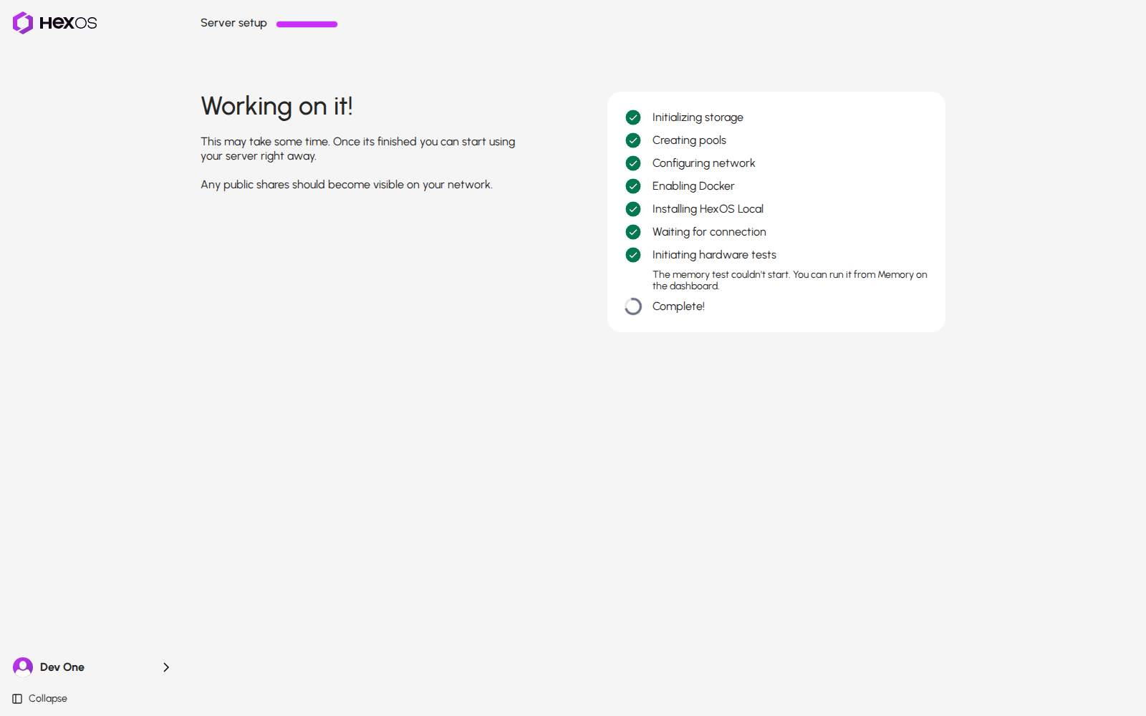Viewport: 1146px width, 716px height.
Task: Click the Waiting for connection checkmark icon
Action: pyautogui.click(x=633, y=232)
